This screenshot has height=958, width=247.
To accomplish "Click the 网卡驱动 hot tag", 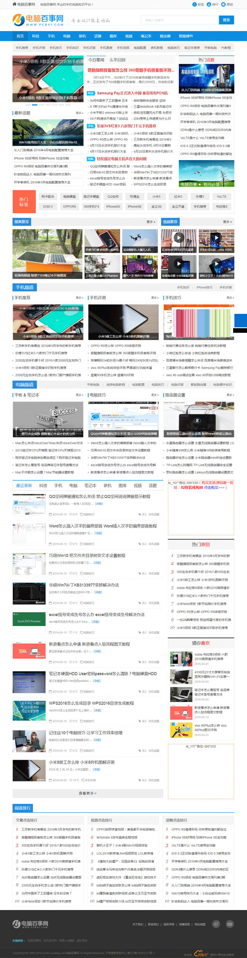I will (48, 196).
